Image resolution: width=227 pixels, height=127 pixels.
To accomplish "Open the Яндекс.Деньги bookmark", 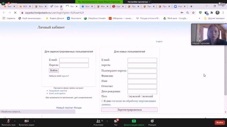I will [55, 18].
